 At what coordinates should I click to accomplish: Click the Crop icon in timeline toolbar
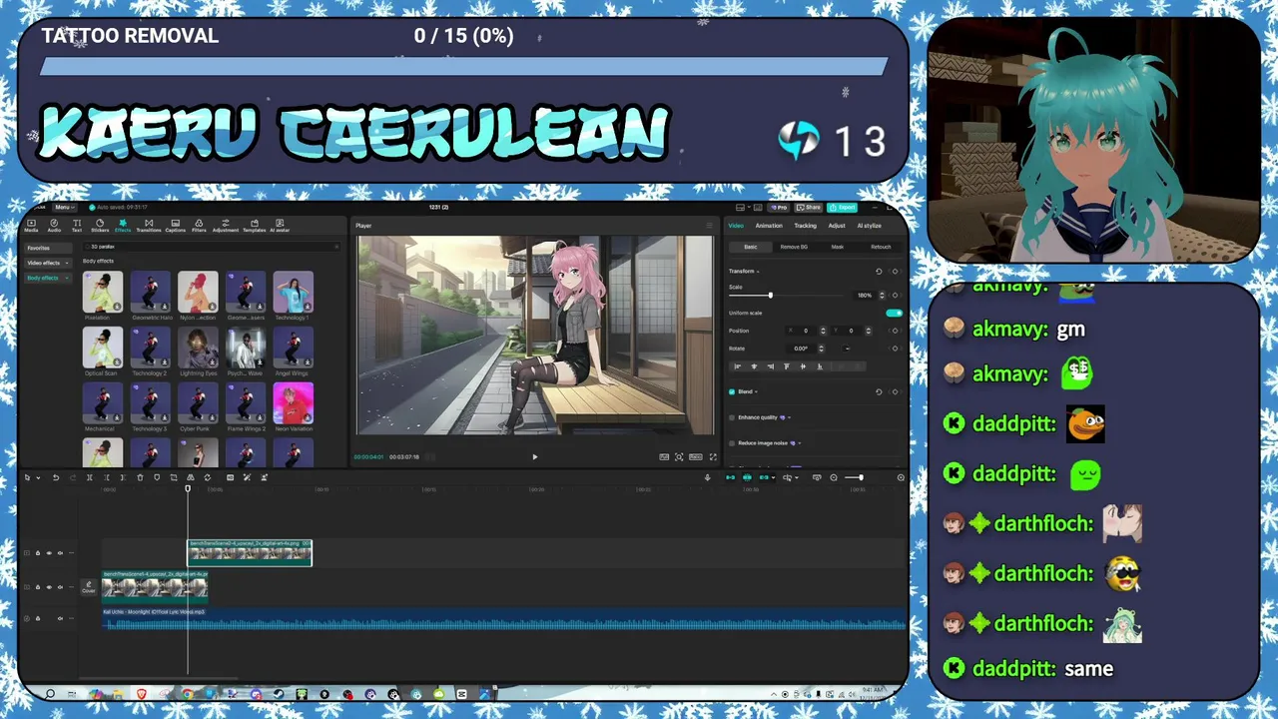point(174,477)
